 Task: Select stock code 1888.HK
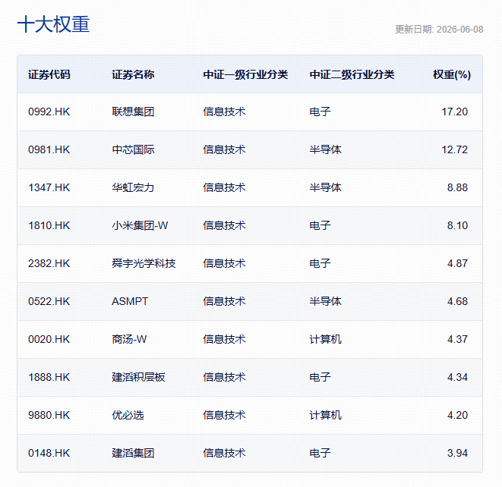49,377
